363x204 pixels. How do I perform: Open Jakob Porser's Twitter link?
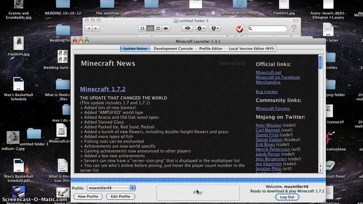pyautogui.click(x=268, y=154)
